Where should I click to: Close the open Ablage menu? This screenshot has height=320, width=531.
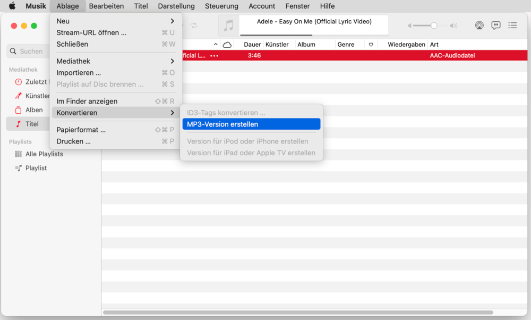click(x=67, y=6)
